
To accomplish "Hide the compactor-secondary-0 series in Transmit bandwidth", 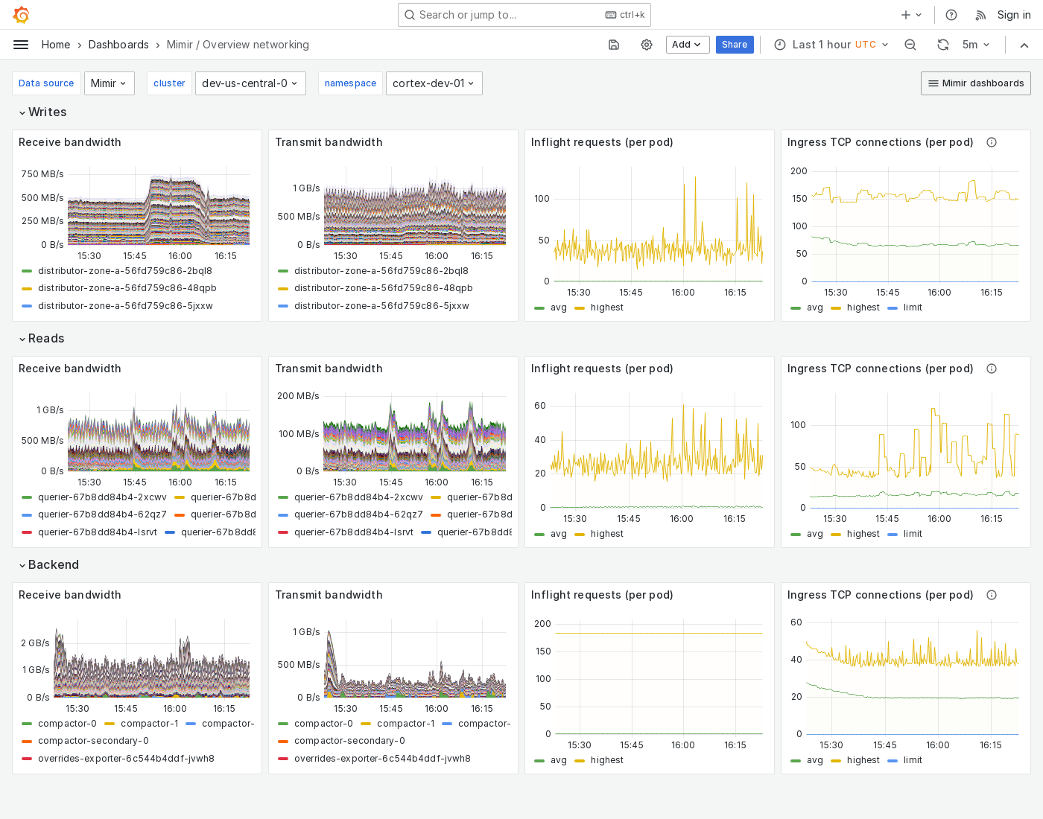I will pyautogui.click(x=350, y=741).
